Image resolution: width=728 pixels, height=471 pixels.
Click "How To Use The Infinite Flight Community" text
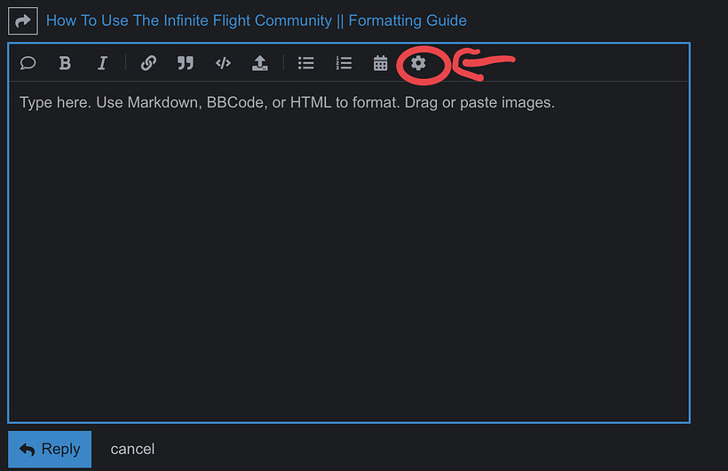[x=188, y=20]
